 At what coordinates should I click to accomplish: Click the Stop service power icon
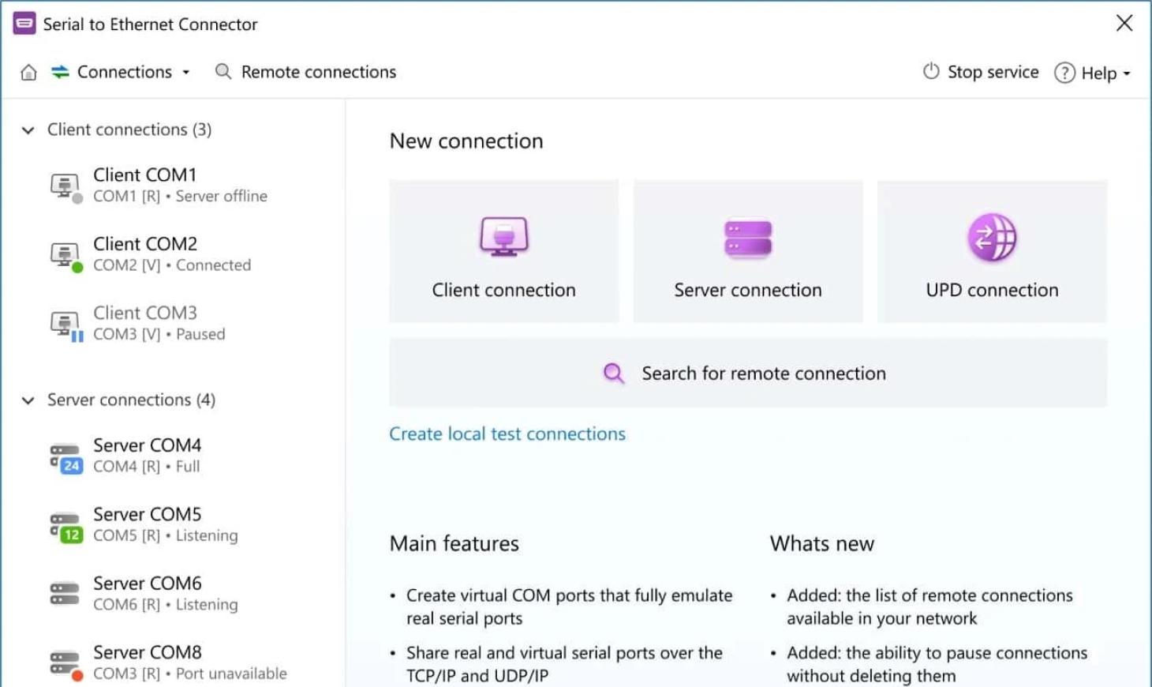click(x=931, y=72)
